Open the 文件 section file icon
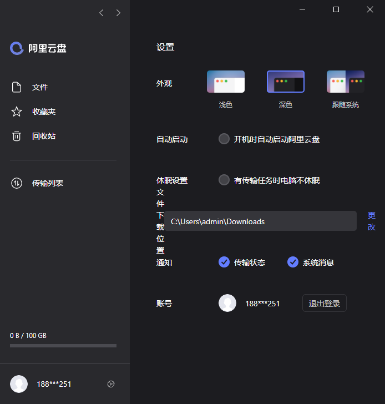 point(17,87)
